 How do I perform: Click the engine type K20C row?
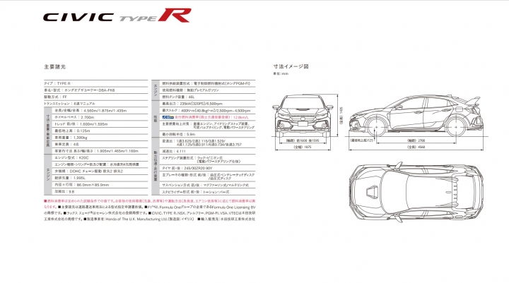[100, 158]
